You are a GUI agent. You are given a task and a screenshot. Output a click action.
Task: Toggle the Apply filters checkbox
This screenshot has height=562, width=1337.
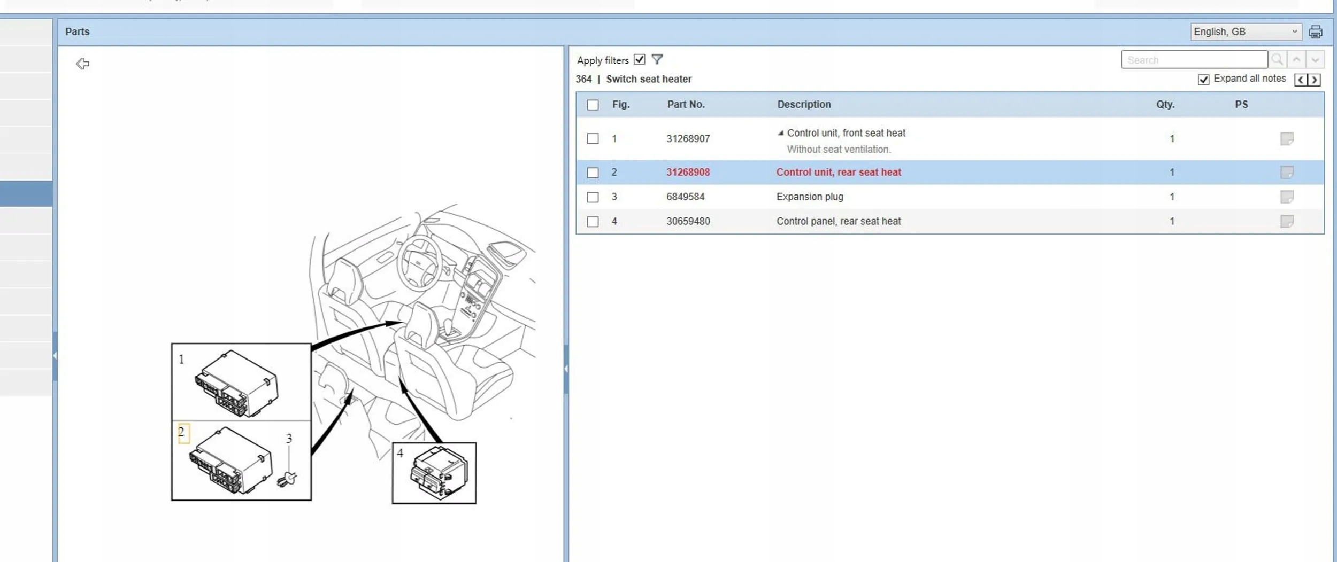(x=639, y=59)
